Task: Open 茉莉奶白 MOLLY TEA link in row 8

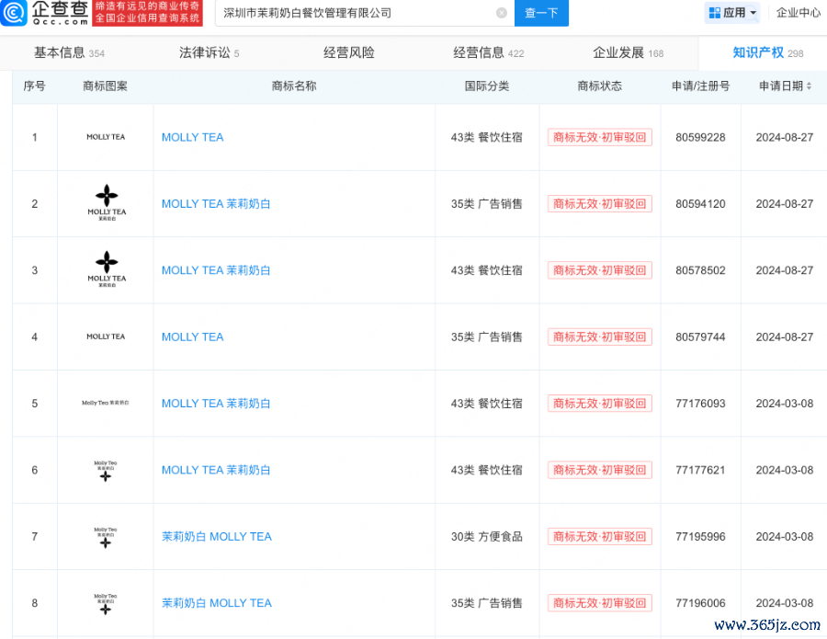Action: pos(216,603)
